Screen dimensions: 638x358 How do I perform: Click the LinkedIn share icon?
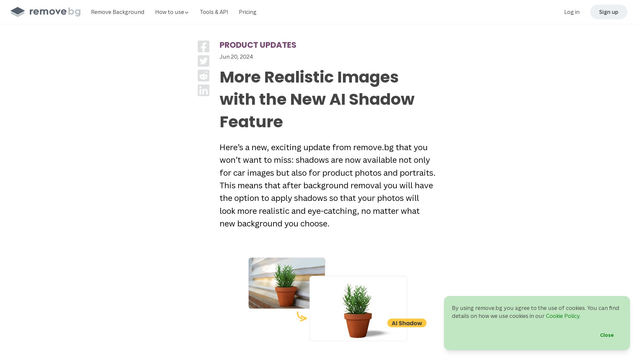[203, 90]
